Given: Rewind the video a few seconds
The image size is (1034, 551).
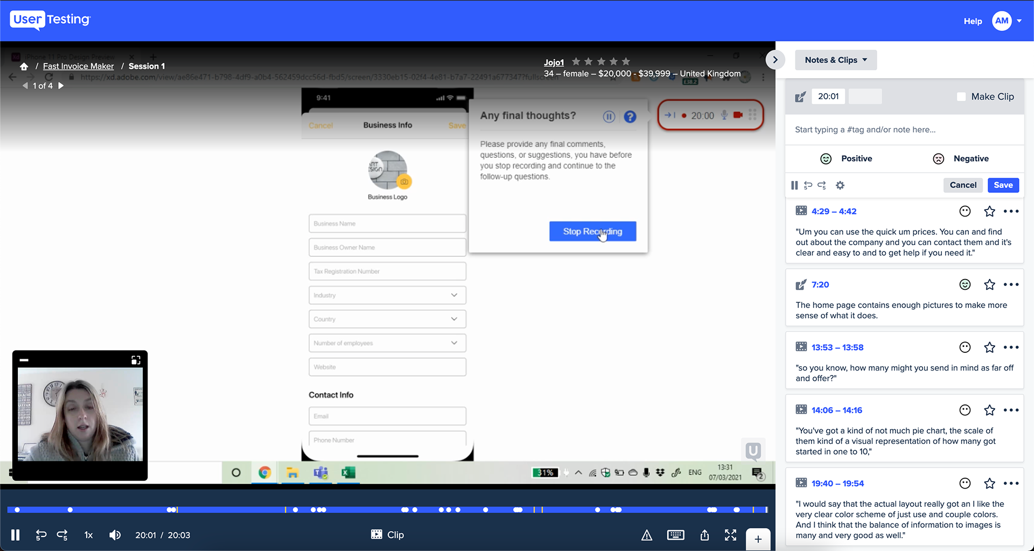Looking at the screenshot, I should click(41, 535).
